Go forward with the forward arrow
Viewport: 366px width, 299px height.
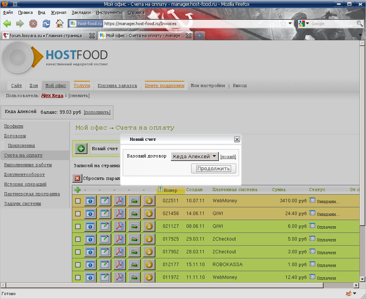[x=20, y=23]
